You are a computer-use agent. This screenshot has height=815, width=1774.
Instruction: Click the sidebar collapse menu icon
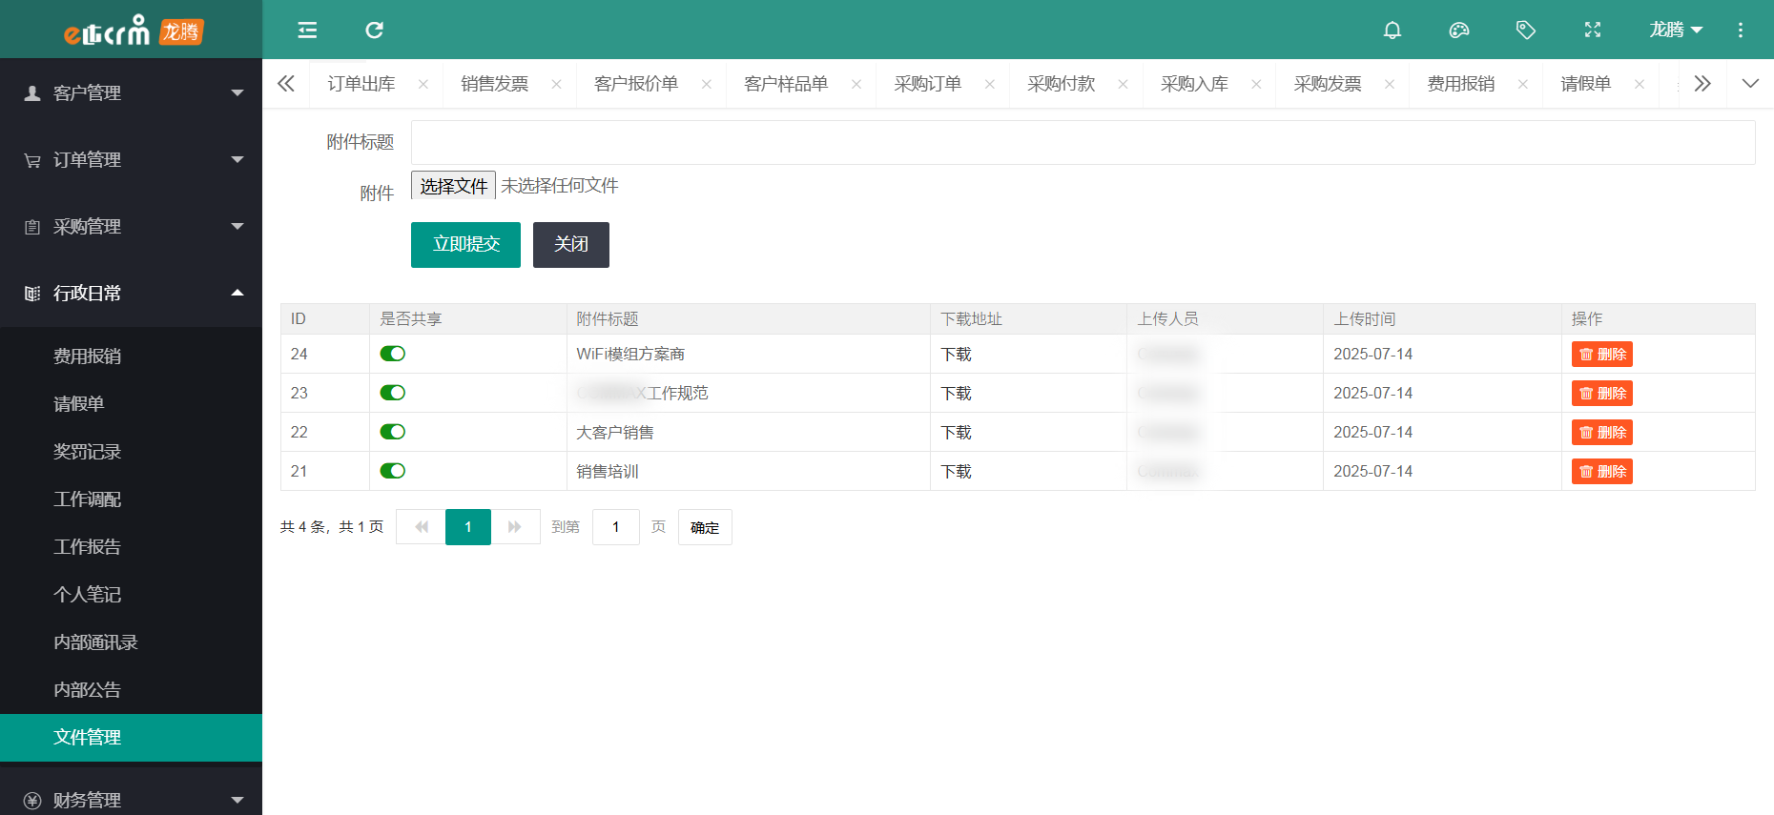tap(307, 31)
